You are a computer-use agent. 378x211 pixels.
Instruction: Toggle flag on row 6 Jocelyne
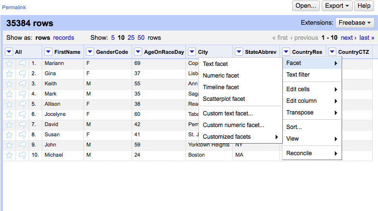click(22, 114)
